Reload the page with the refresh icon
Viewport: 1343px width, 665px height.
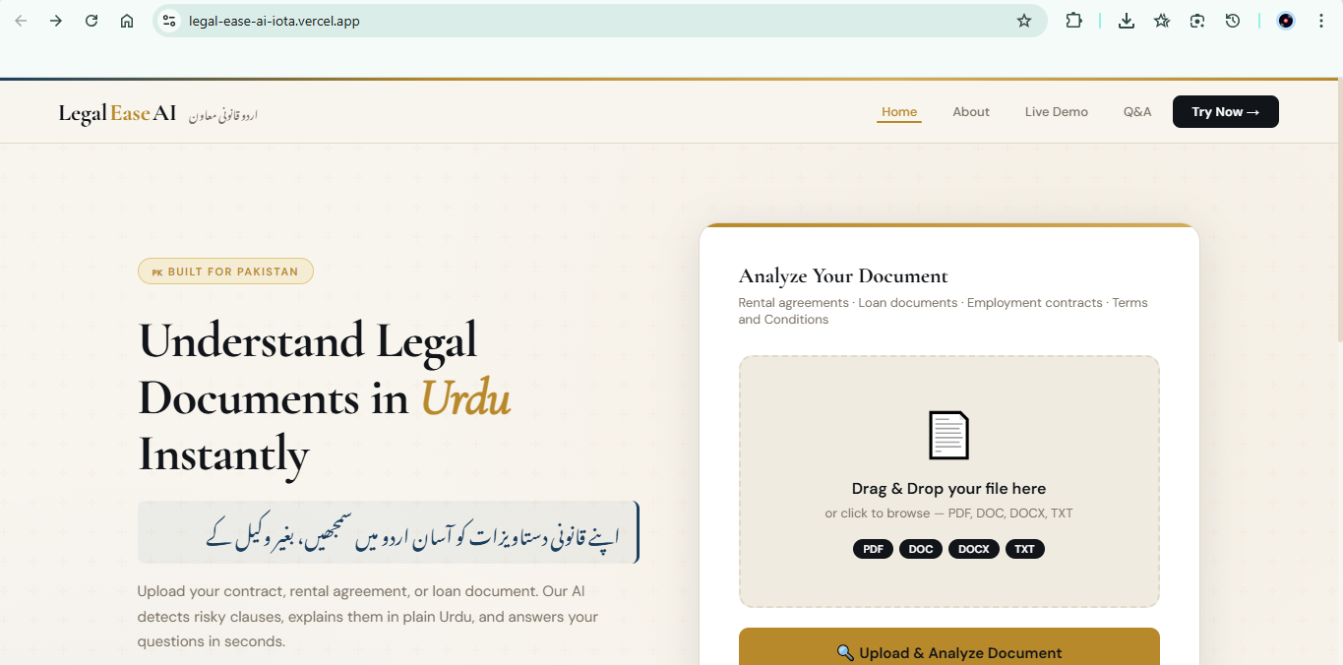(x=91, y=20)
